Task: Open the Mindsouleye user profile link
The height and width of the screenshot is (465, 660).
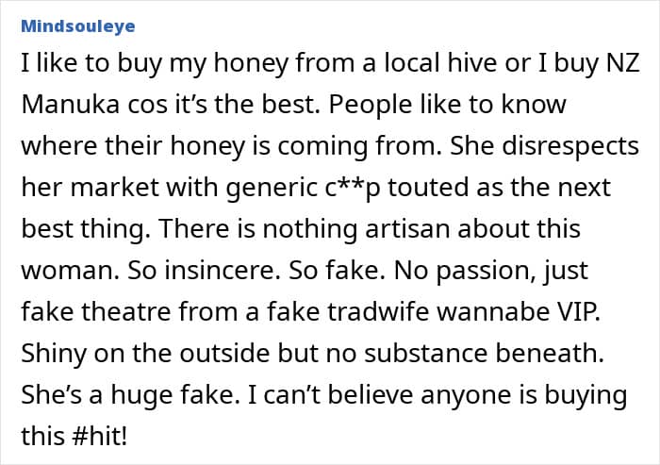Action: pos(78,26)
